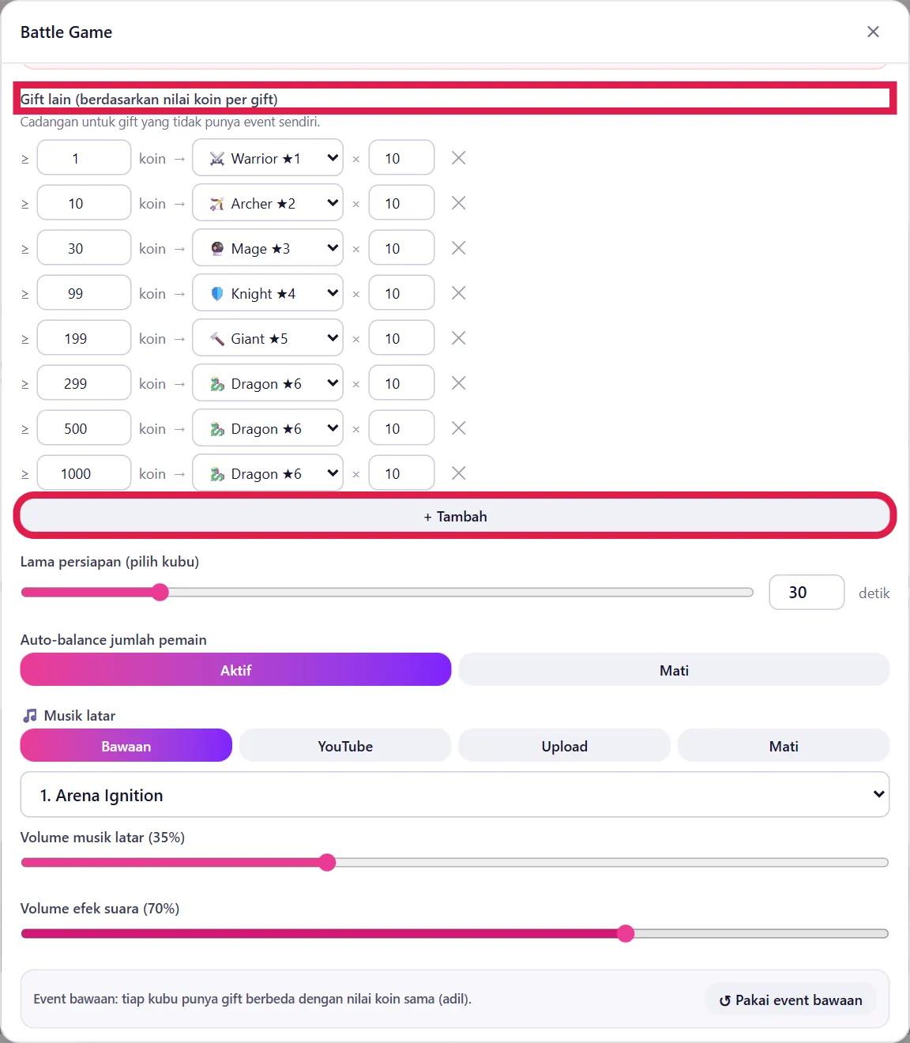910x1043 pixels.
Task: Focus the 500 koin threshold field
Action: pyautogui.click(x=84, y=428)
